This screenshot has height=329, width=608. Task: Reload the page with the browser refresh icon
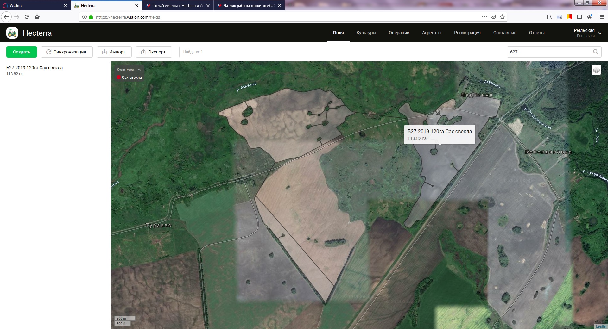(27, 17)
